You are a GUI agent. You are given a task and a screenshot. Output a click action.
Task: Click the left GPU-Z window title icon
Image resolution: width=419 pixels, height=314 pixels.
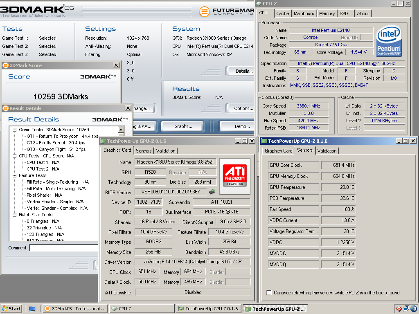(103, 141)
